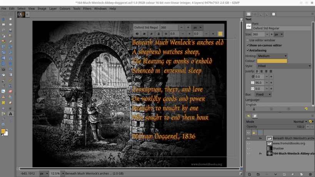Open the Colours menu
315x177 pixels.
click(65, 8)
